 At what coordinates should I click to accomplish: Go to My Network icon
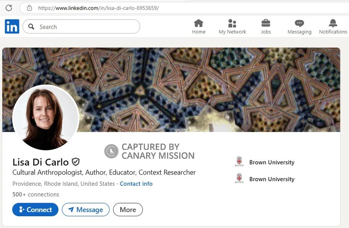click(x=232, y=23)
